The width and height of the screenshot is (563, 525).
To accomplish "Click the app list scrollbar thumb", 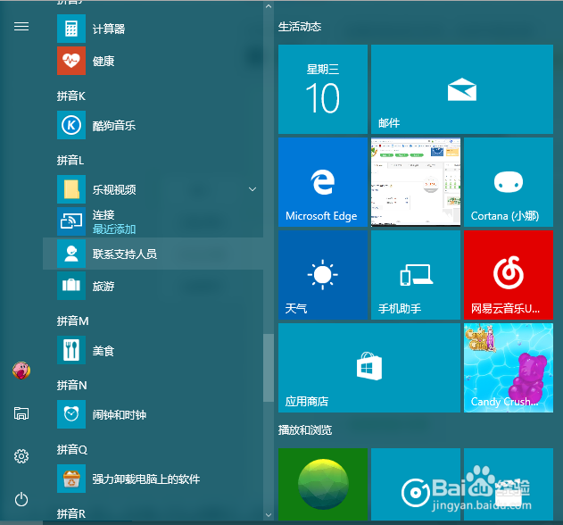I will click(269, 368).
